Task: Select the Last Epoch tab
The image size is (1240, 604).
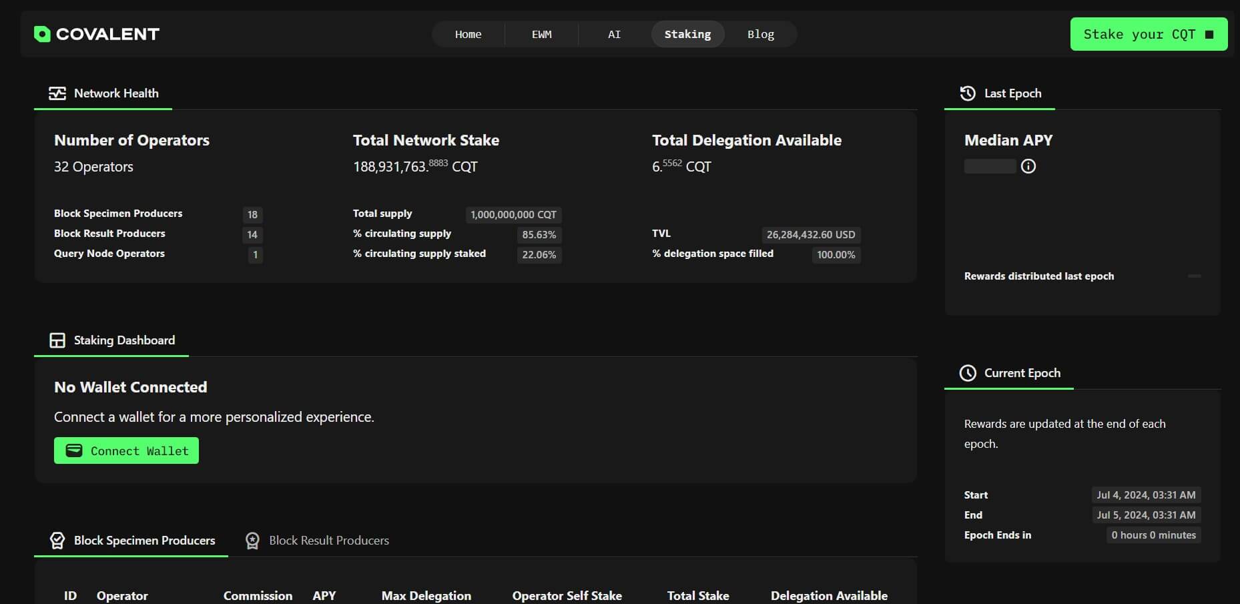Action: pyautogui.click(x=1000, y=93)
